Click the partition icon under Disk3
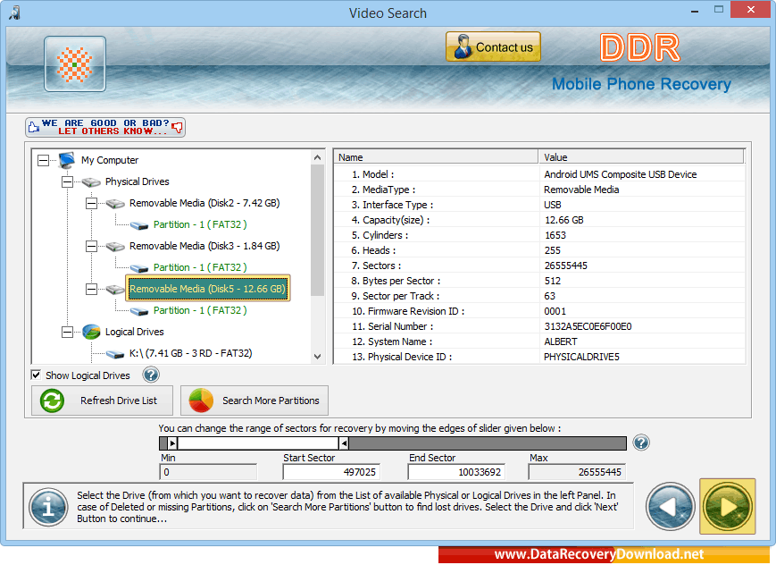The width and height of the screenshot is (776, 565). coord(139,268)
